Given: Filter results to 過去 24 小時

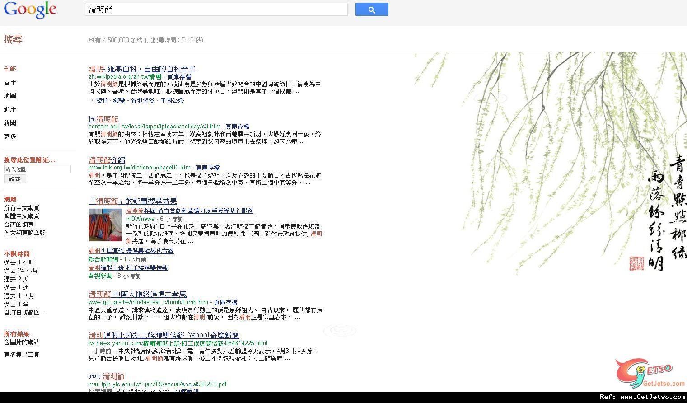Looking at the screenshot, I should tap(21, 271).
